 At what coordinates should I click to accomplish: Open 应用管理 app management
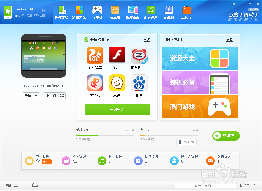[x=40, y=161]
